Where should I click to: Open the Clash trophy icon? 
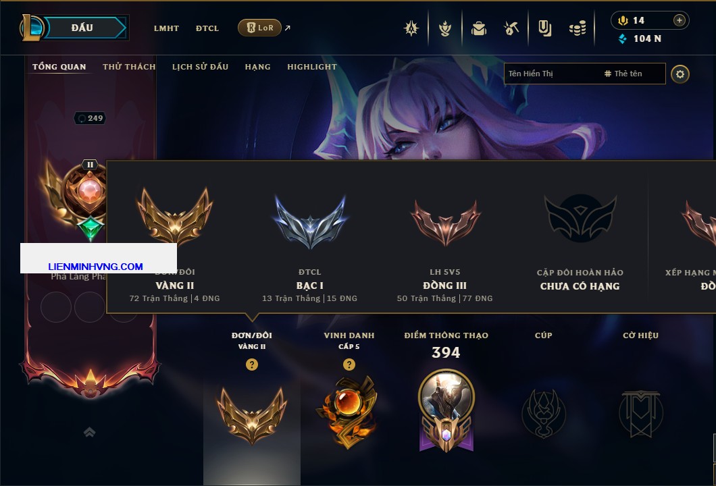(444, 29)
